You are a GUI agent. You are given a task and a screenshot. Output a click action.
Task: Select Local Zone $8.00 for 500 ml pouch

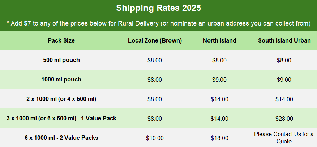[155, 60]
